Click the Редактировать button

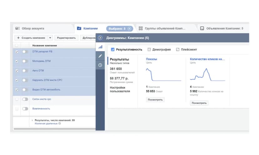66,38
